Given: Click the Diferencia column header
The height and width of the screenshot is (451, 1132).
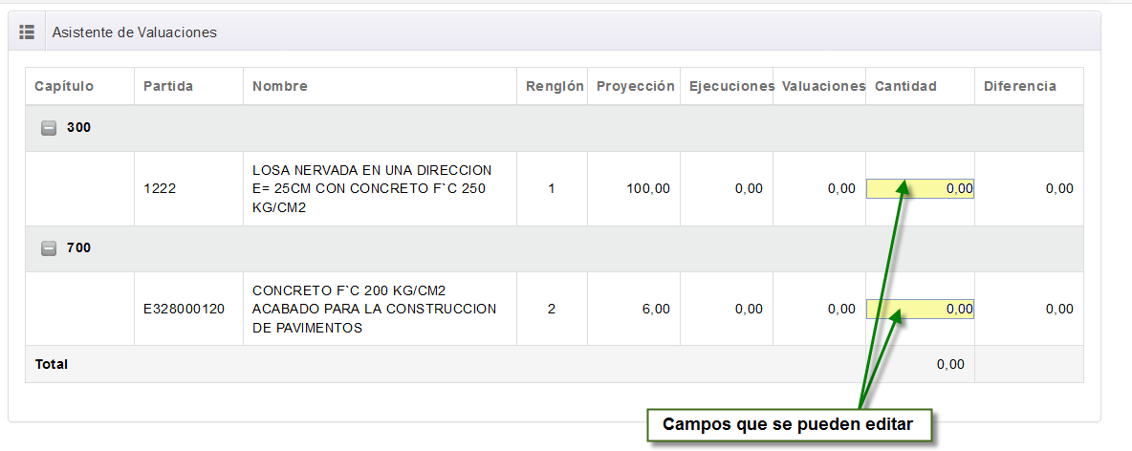Looking at the screenshot, I should coord(1020,86).
